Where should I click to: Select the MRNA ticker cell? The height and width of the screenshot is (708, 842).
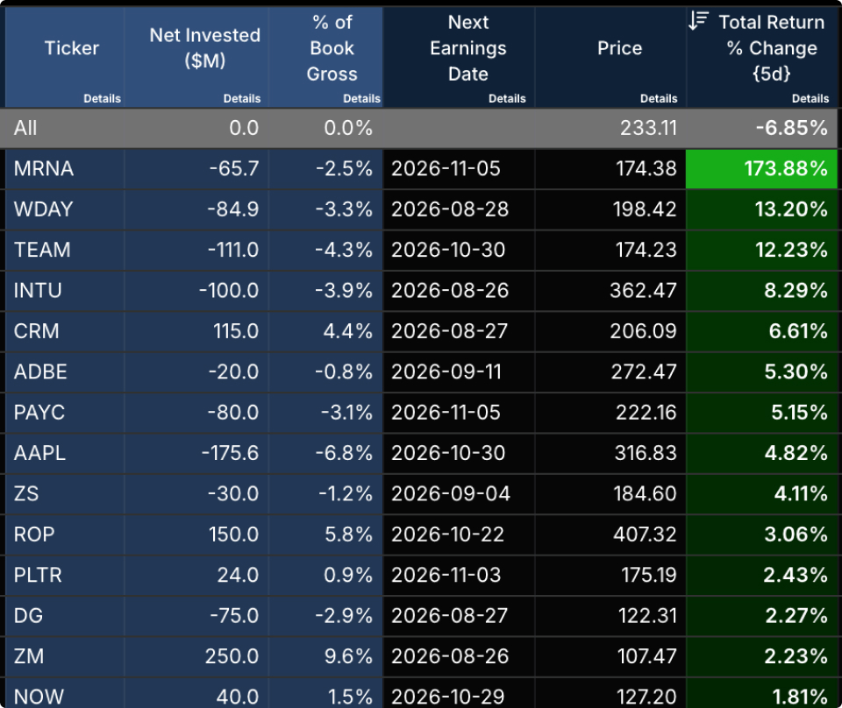65,169
